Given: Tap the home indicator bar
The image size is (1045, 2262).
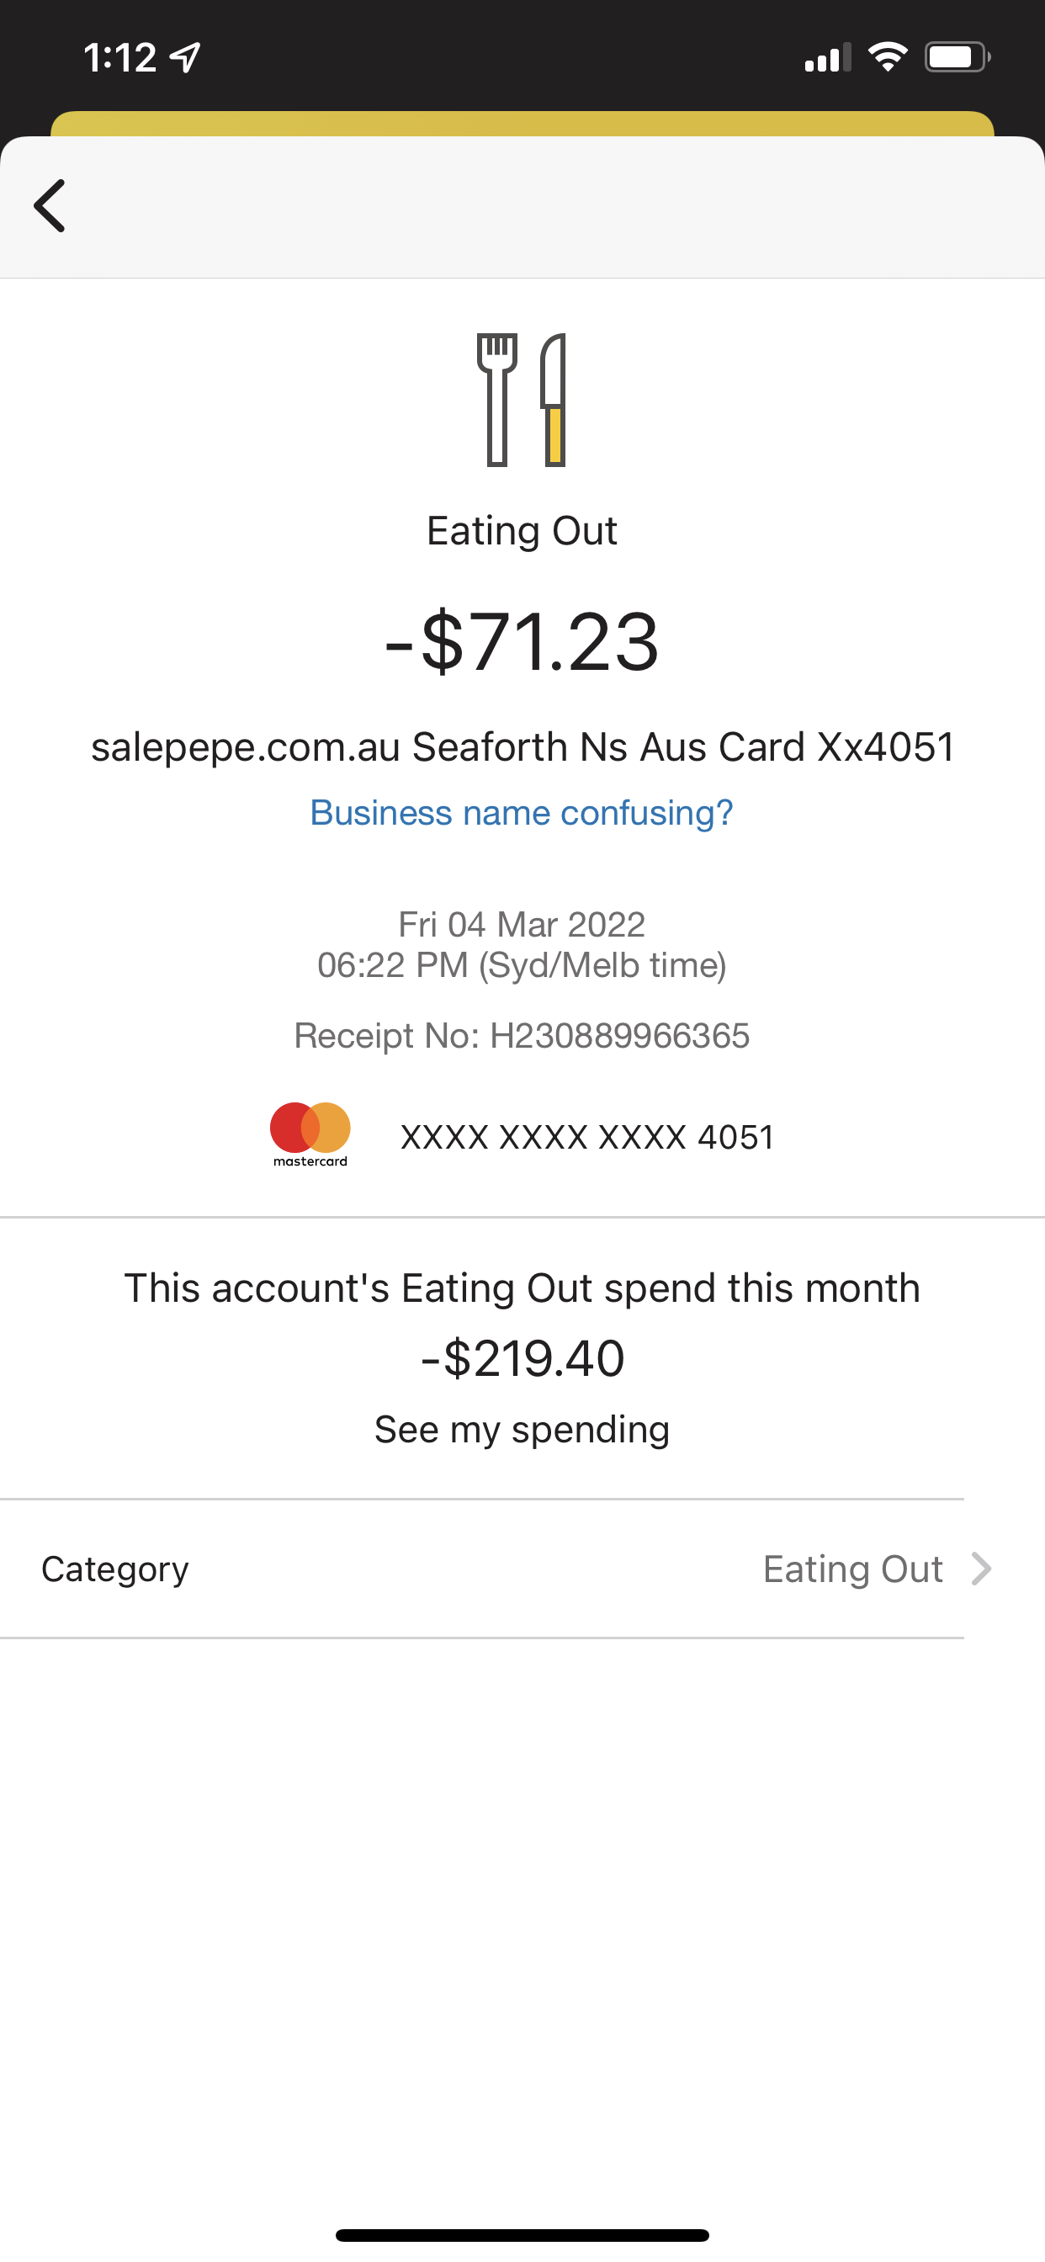Looking at the screenshot, I should point(522,2235).
